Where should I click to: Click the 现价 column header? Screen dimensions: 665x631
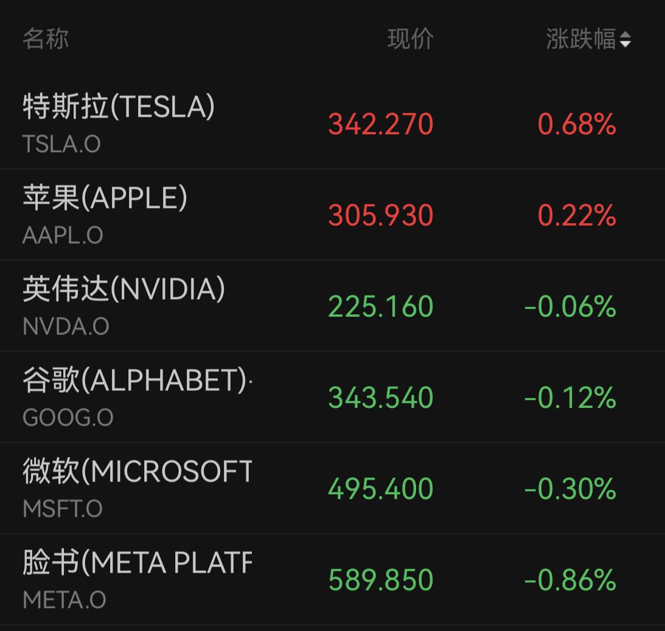[411, 39]
